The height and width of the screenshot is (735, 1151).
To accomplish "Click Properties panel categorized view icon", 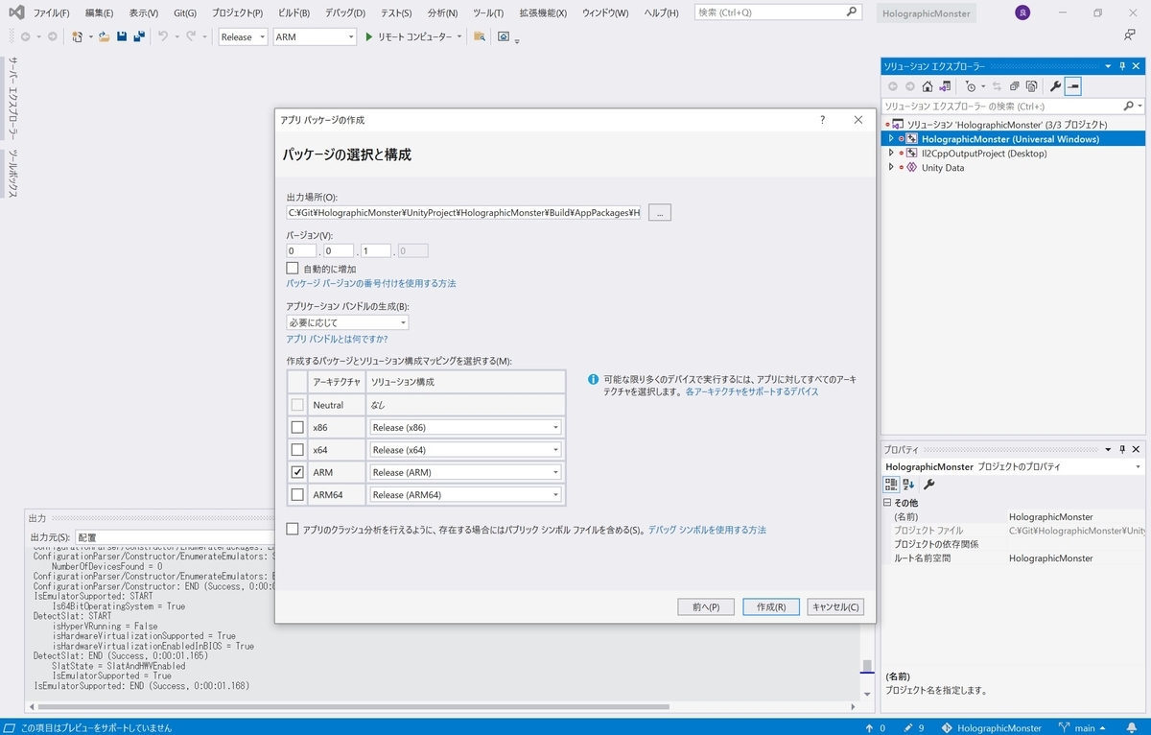I will (x=891, y=485).
